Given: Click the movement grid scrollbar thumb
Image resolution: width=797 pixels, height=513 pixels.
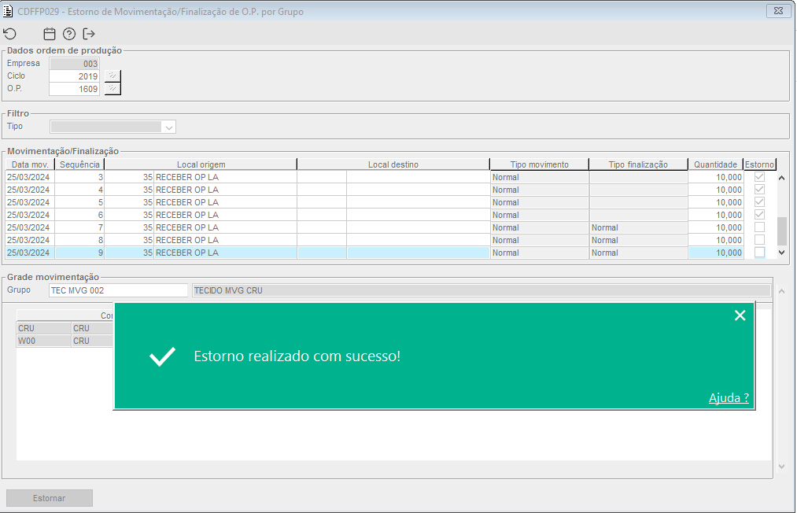Looking at the screenshot, I should tap(782, 231).
